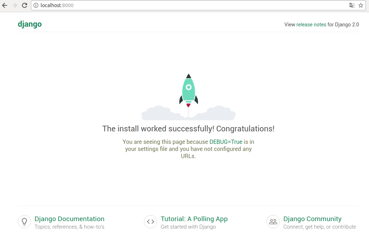Open the Django Community link
Screen dimensions: 369x235
click(312, 219)
